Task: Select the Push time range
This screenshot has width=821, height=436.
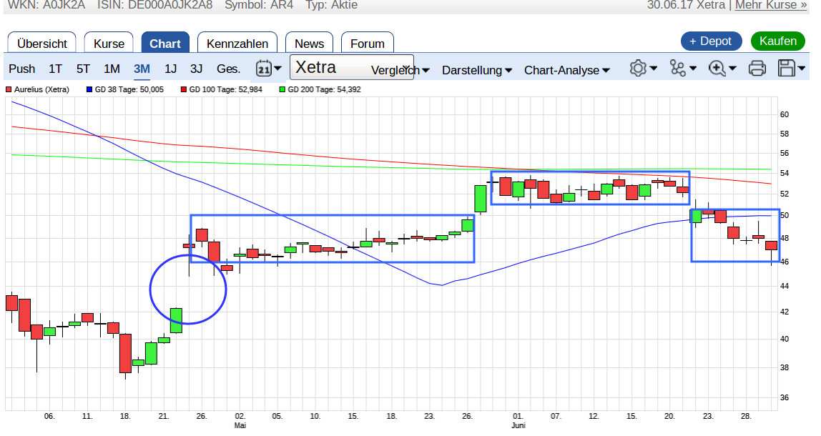Action: (21, 69)
